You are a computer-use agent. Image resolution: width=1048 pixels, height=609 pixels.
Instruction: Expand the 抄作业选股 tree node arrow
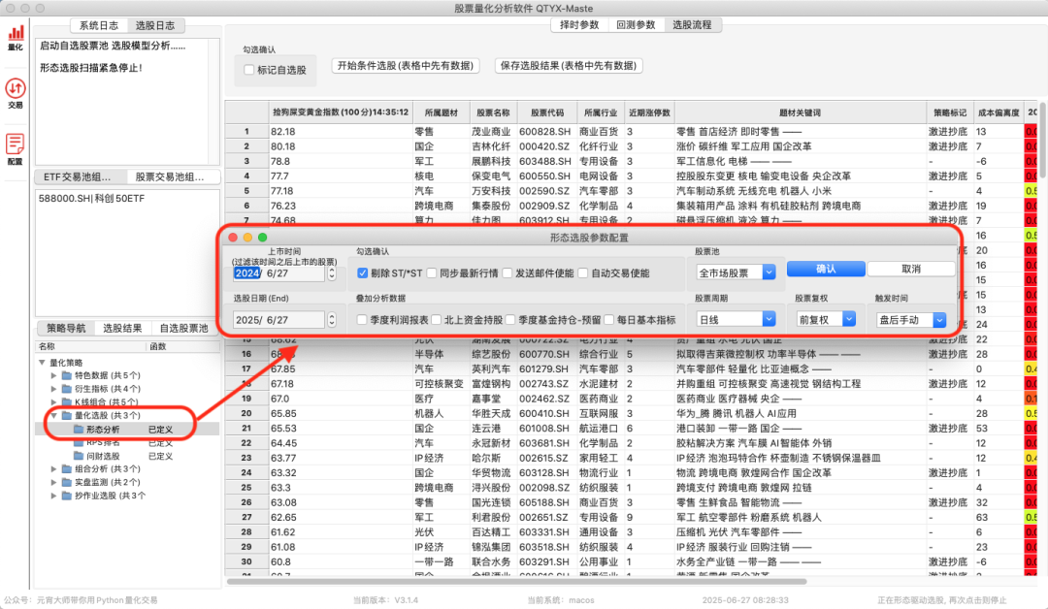(53, 496)
